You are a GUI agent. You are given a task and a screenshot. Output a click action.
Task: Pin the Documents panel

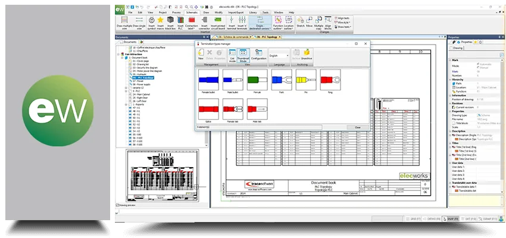(x=205, y=37)
